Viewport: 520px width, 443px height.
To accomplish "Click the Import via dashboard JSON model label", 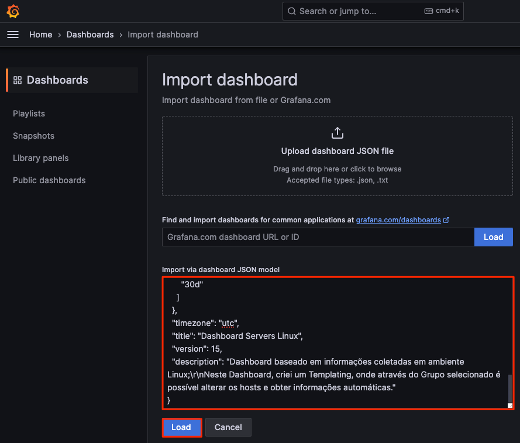I will [x=221, y=270].
